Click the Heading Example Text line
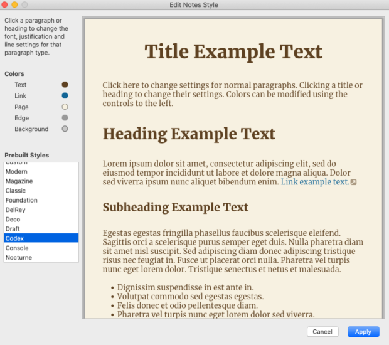The height and width of the screenshot is (345, 389). [189, 134]
